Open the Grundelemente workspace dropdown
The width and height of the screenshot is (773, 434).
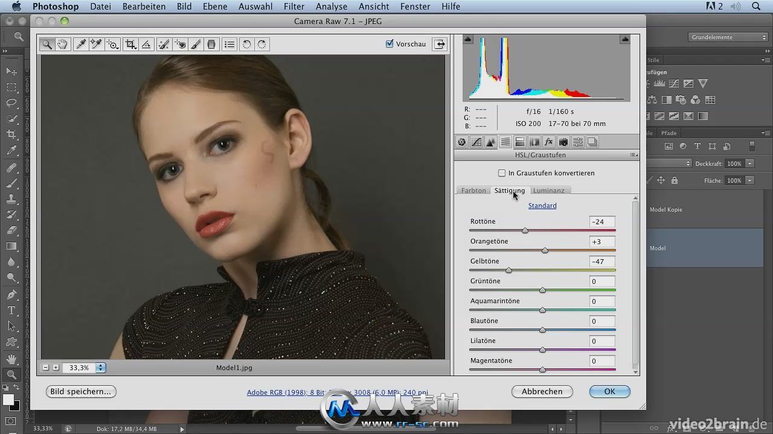pyautogui.click(x=728, y=37)
